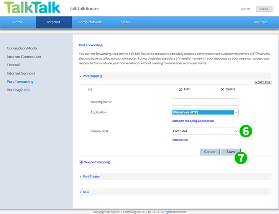Click the TalkTalk Router title text
The height and width of the screenshot is (214, 279).
click(84, 8)
